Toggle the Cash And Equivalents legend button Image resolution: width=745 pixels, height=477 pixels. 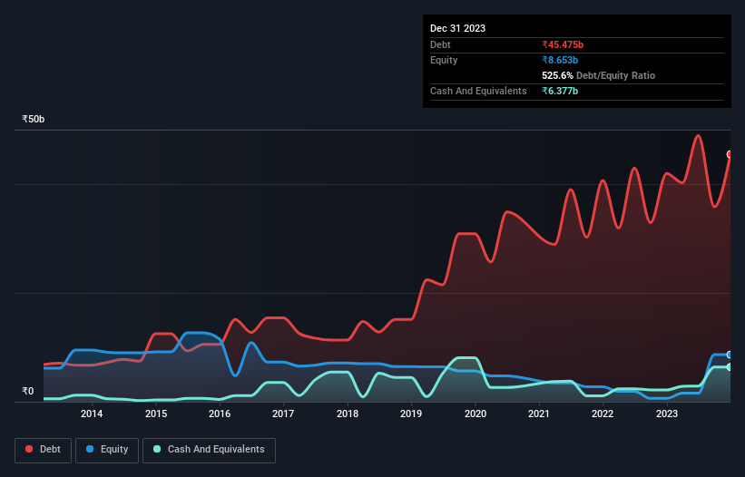click(209, 450)
